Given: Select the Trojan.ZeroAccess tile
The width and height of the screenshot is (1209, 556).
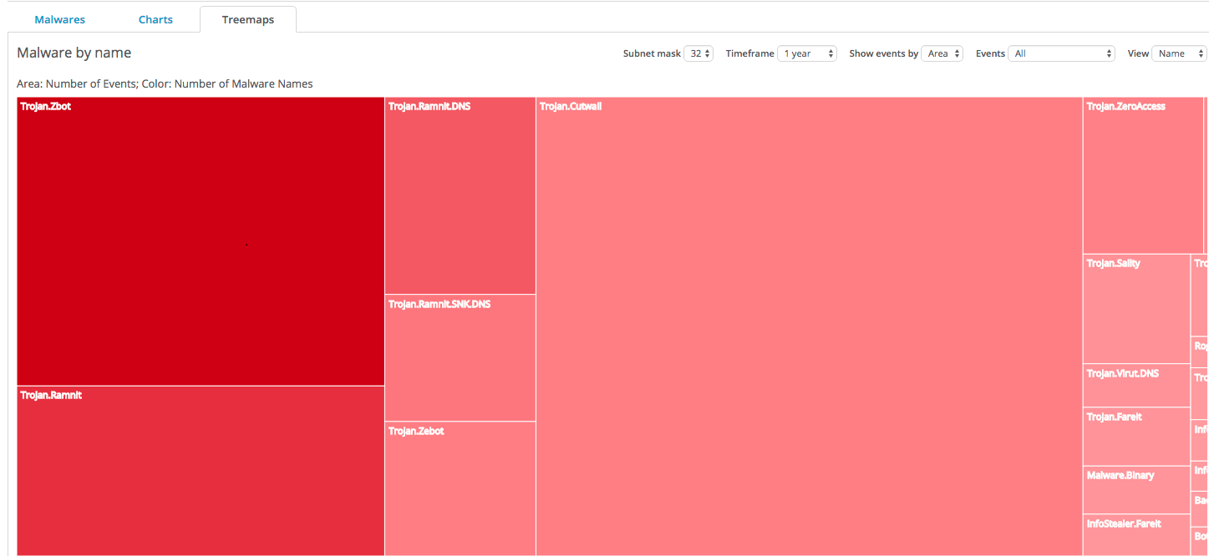Looking at the screenshot, I should [1143, 175].
